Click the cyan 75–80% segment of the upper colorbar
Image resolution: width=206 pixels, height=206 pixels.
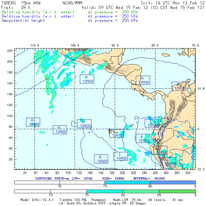(x=127, y=182)
